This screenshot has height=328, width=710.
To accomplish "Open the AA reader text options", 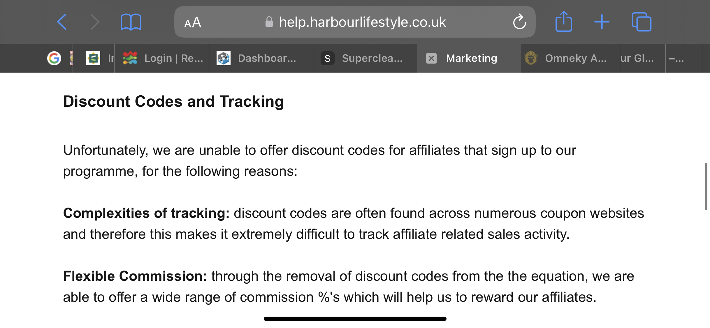I will pos(193,22).
